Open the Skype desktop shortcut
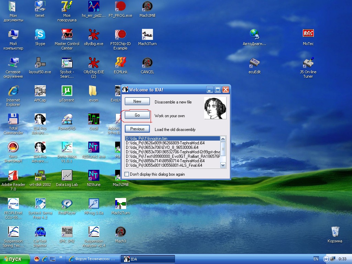The height and width of the screenshot is (264, 352). coord(40,34)
